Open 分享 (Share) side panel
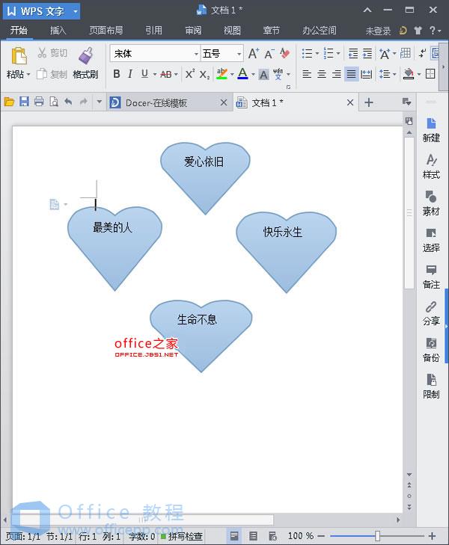This screenshot has height=545, width=449. pyautogui.click(x=431, y=313)
